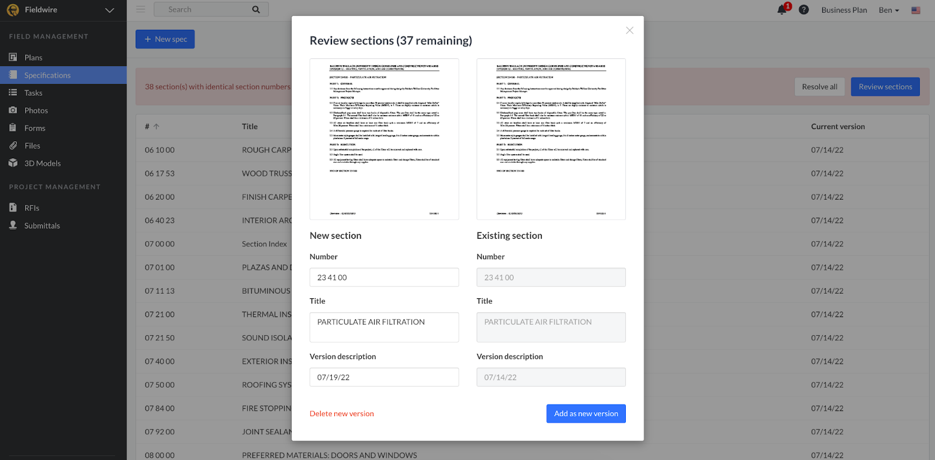This screenshot has width=935, height=460.
Task: Open 3D Models in the sidebar
Action: click(42, 163)
